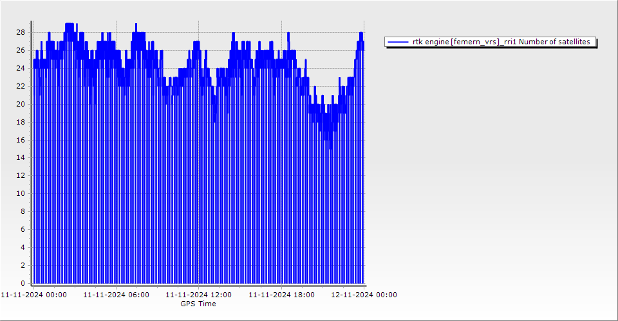The height and width of the screenshot is (321, 618).
Task: Click the y-axis value 0
Action: pyautogui.click(x=23, y=283)
